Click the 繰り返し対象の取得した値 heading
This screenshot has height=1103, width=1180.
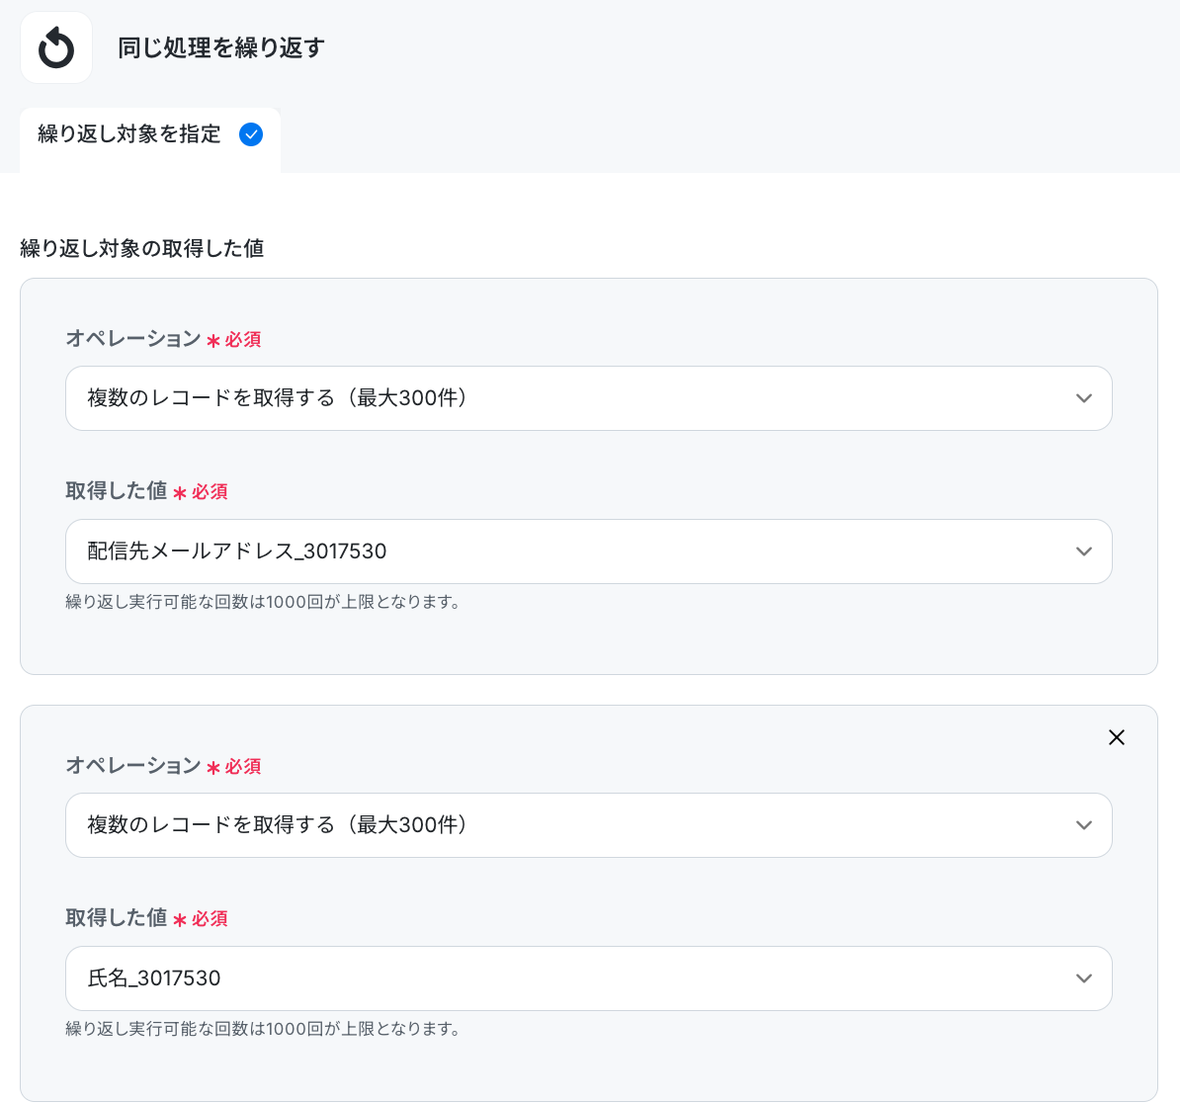tap(142, 248)
